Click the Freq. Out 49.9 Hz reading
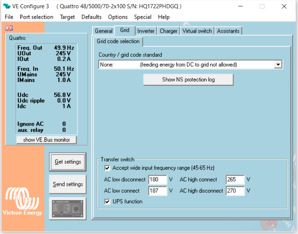Image resolution: width=298 pixels, height=234 pixels. coord(46,47)
